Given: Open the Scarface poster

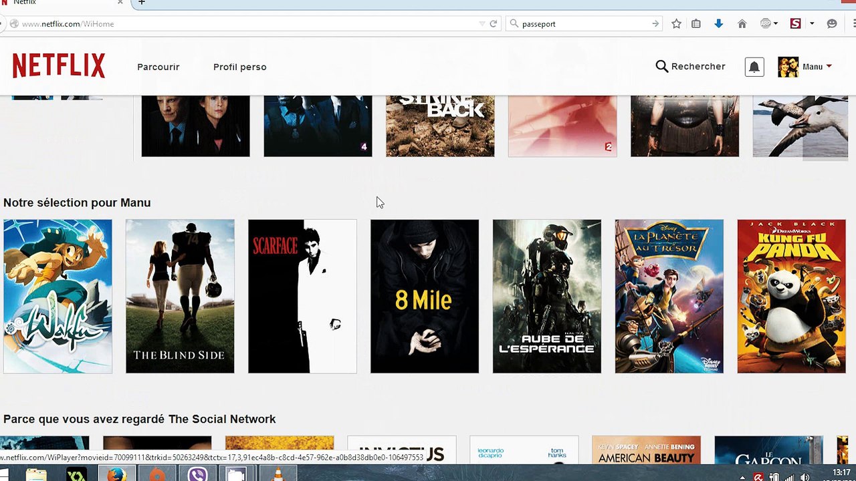Looking at the screenshot, I should pos(302,296).
